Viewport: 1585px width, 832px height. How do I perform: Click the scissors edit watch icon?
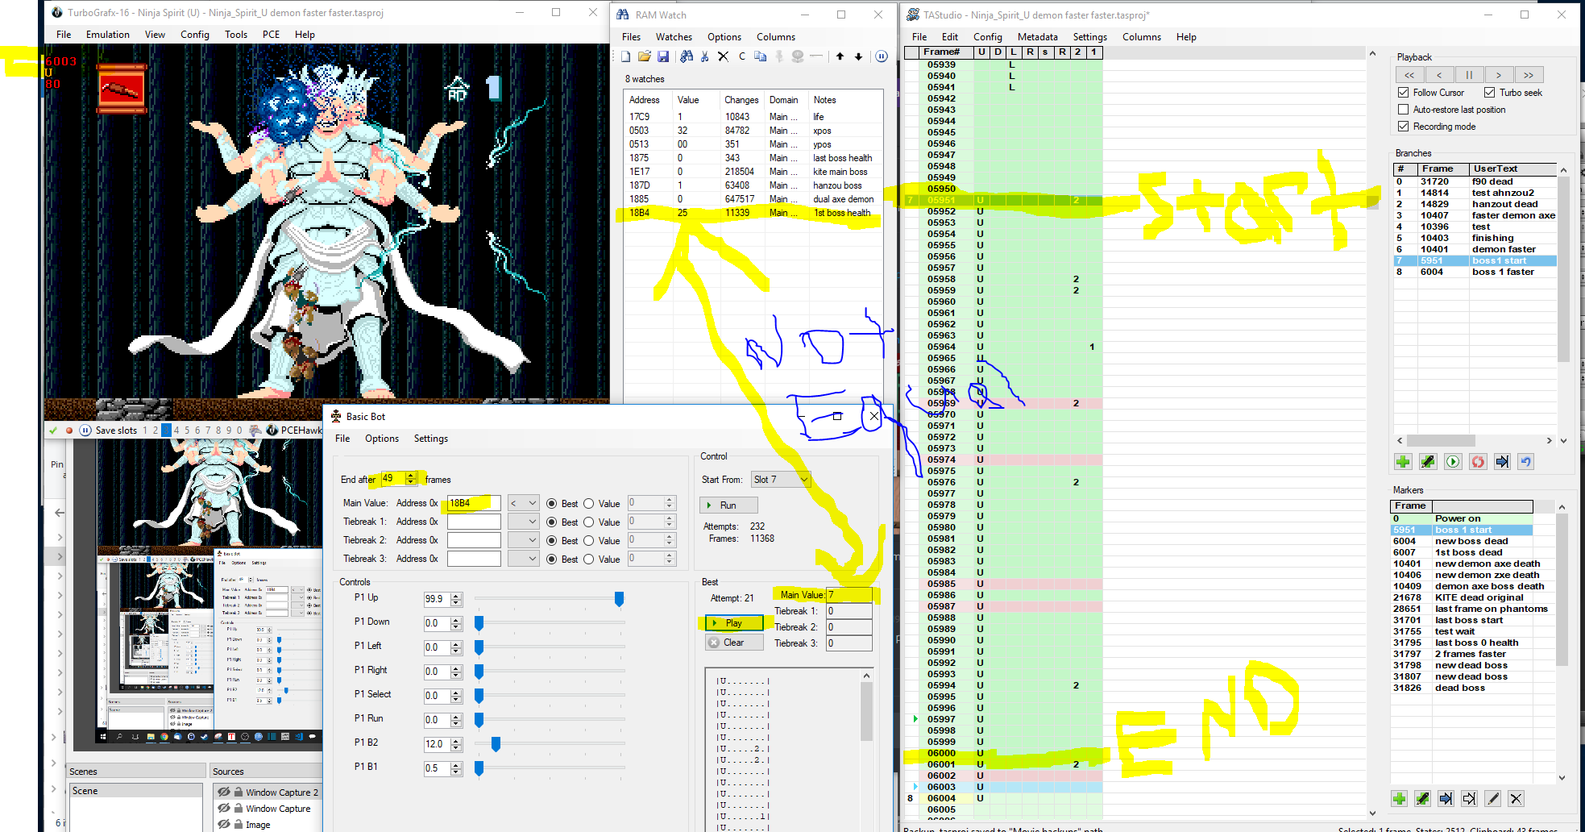[x=705, y=56]
